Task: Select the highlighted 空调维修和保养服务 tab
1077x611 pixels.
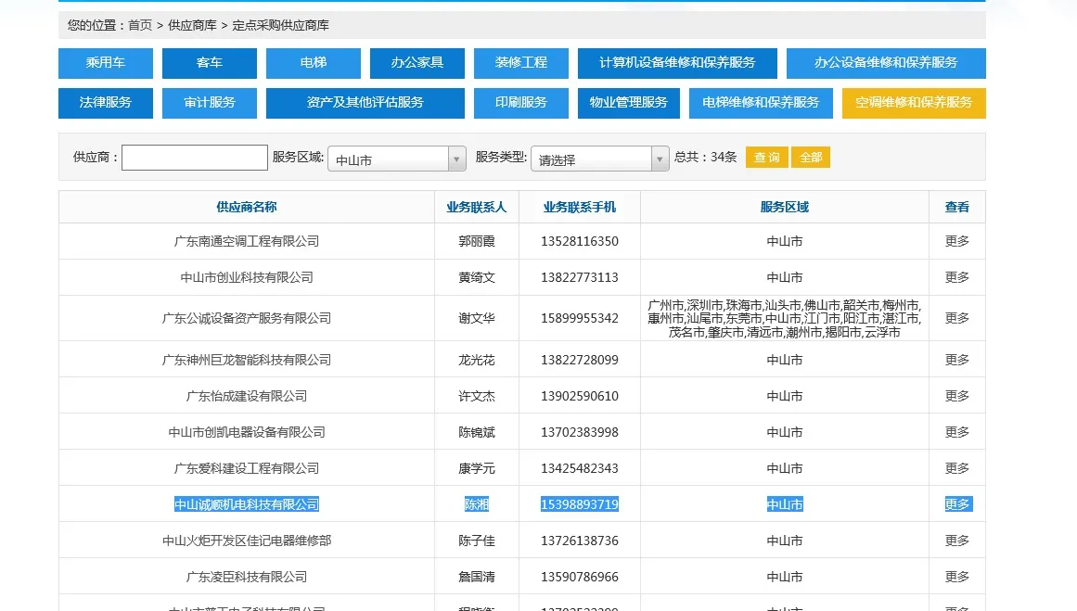Action: pos(915,103)
